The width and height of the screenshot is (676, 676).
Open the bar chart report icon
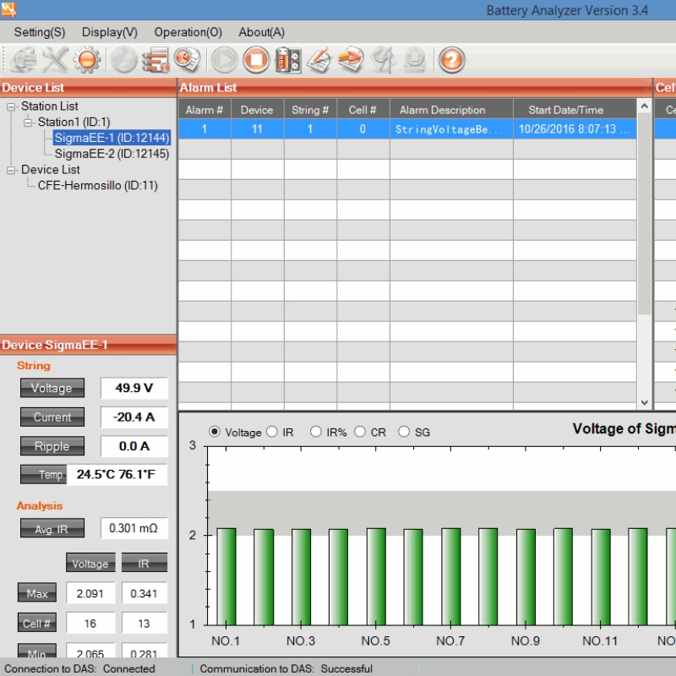(155, 59)
